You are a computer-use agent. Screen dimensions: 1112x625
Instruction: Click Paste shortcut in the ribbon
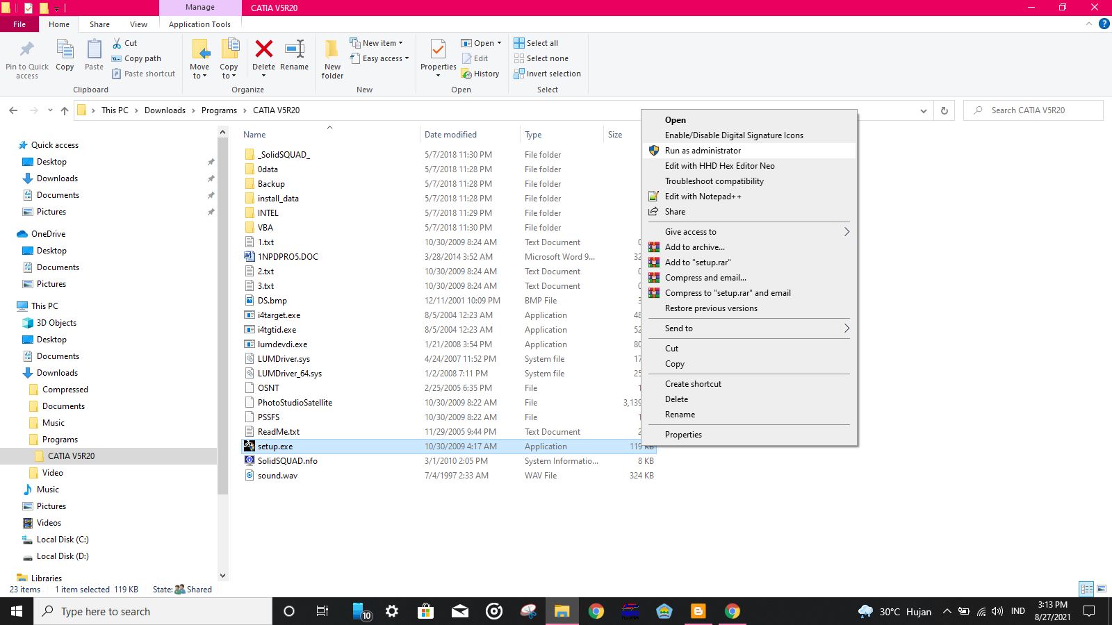tap(143, 74)
